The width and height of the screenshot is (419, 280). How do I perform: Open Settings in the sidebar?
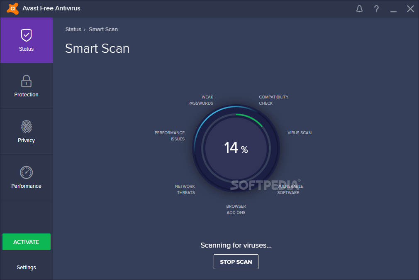coord(26,268)
